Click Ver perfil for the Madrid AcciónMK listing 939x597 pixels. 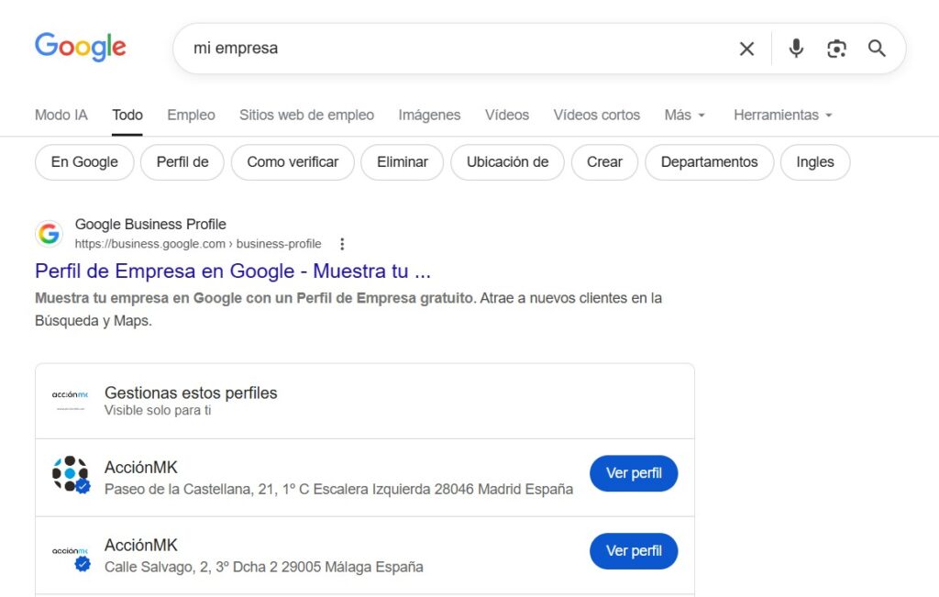point(634,473)
